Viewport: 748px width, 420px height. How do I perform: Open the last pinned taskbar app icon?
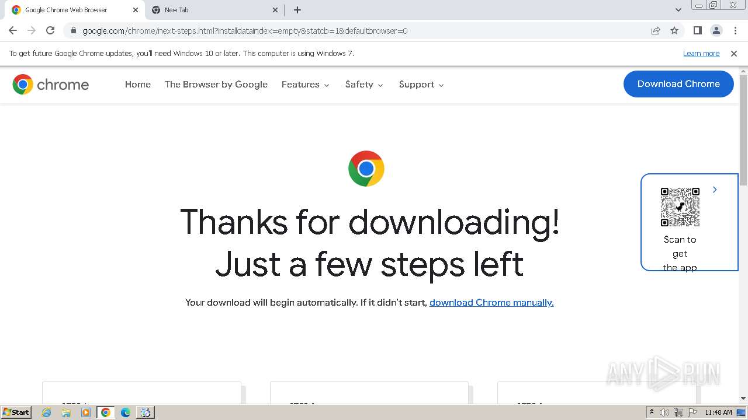[146, 412]
